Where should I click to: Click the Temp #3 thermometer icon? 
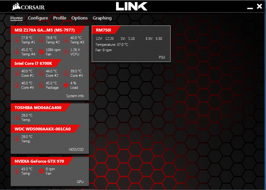[66, 40]
